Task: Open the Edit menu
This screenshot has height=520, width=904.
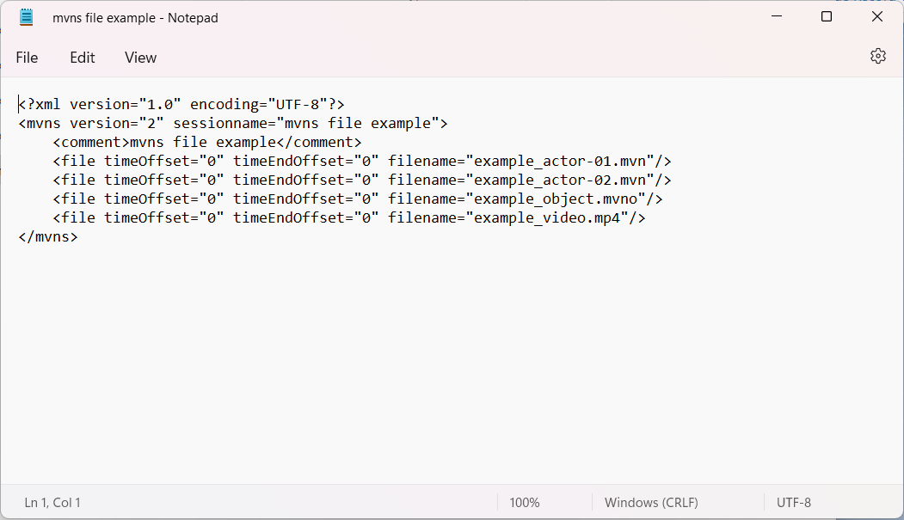Action: point(82,58)
